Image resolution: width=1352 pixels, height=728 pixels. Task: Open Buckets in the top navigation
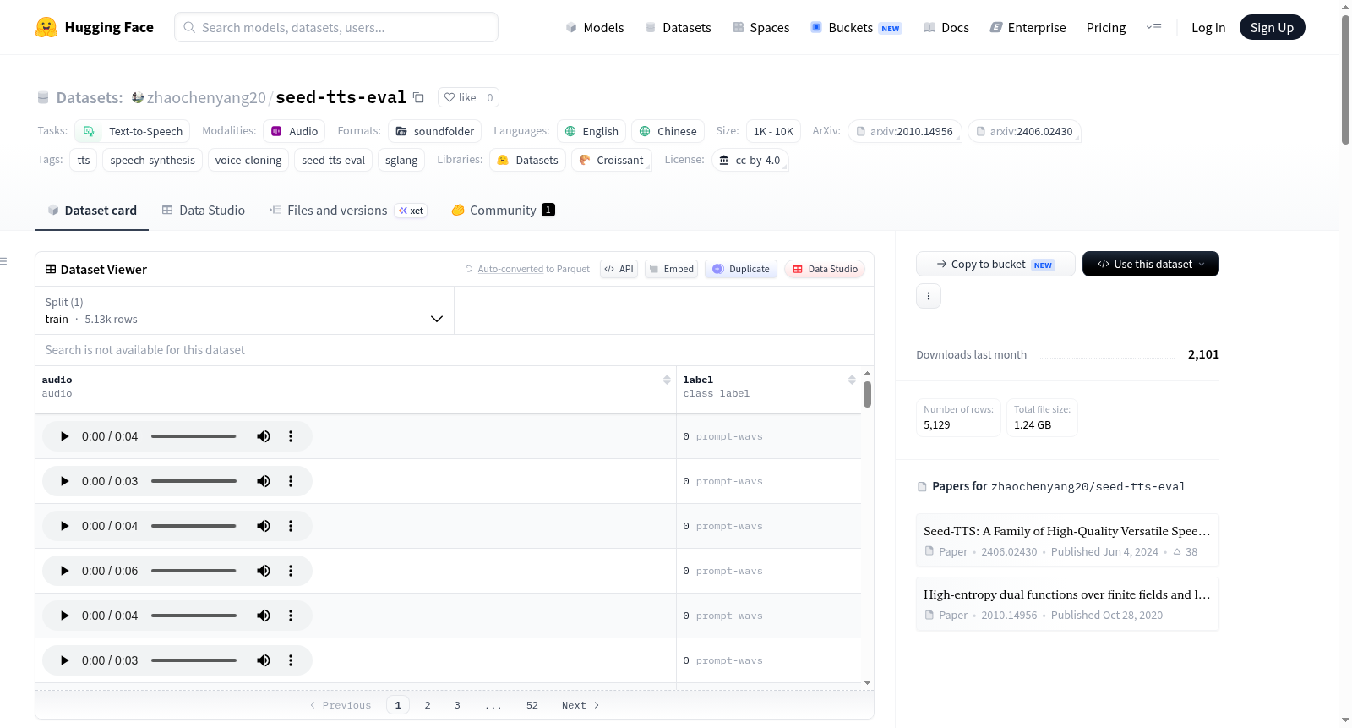[856, 27]
